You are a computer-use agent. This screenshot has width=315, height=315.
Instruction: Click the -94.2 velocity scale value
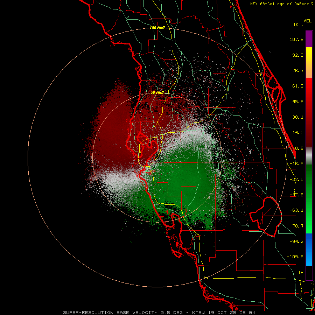[296, 241]
